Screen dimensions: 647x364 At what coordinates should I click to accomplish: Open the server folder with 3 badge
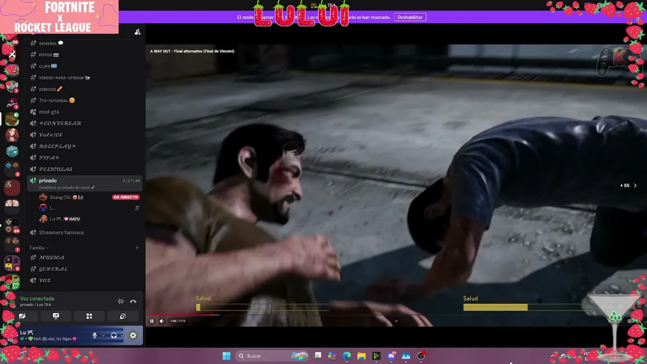tap(12, 168)
